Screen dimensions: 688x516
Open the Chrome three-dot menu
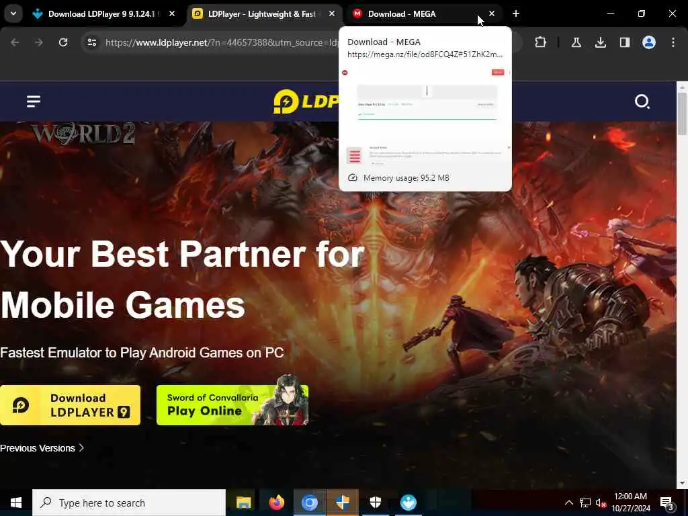coord(673,42)
